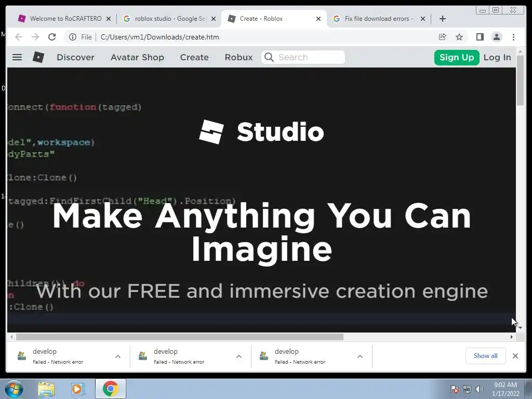Go to the Create page

click(x=194, y=57)
